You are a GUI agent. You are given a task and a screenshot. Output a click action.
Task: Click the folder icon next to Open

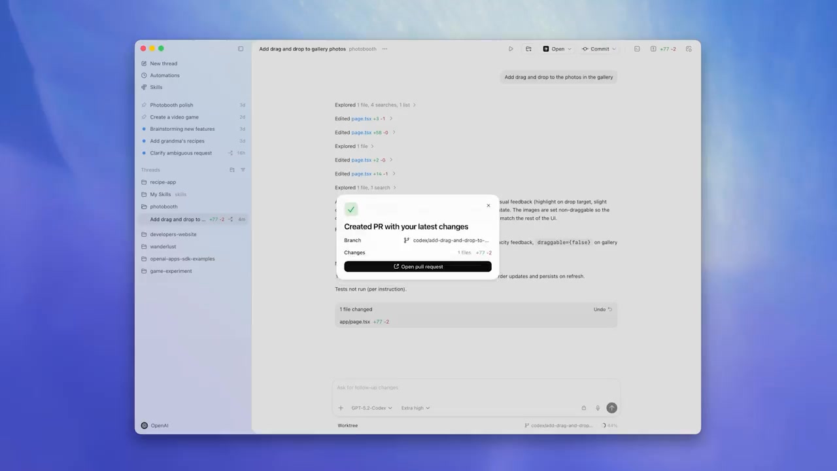(528, 49)
